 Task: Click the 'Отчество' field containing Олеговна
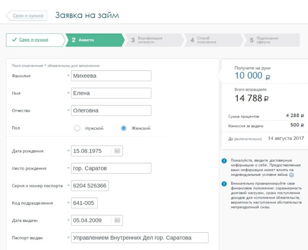pos(111,110)
